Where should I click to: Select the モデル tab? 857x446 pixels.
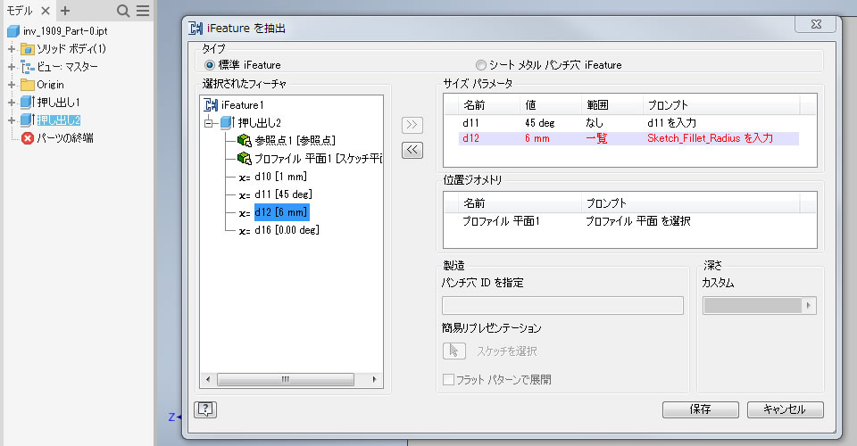pyautogui.click(x=19, y=11)
